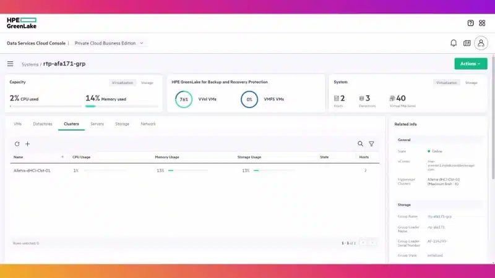Screen dimensions: 495x278
Task: Open the Storage tab
Action: (x=122, y=124)
